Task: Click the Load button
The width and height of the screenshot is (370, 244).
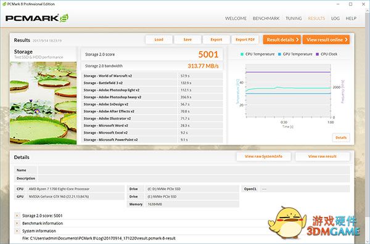Action: click(159, 39)
